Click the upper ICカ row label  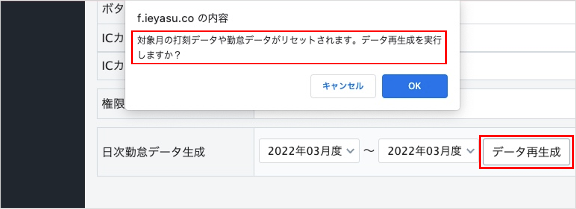113,38
